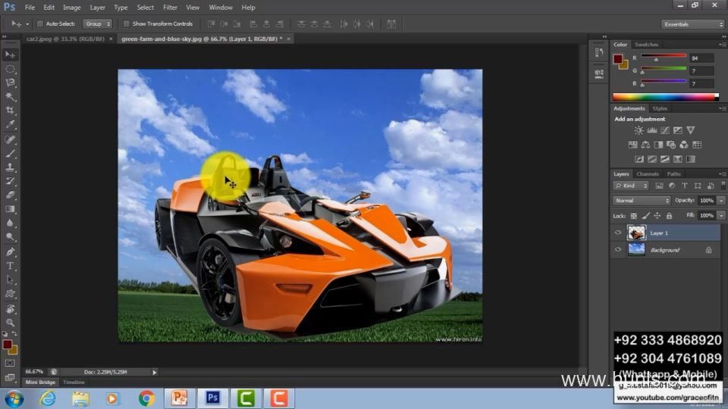Select the Magic Wand tool

(10, 97)
